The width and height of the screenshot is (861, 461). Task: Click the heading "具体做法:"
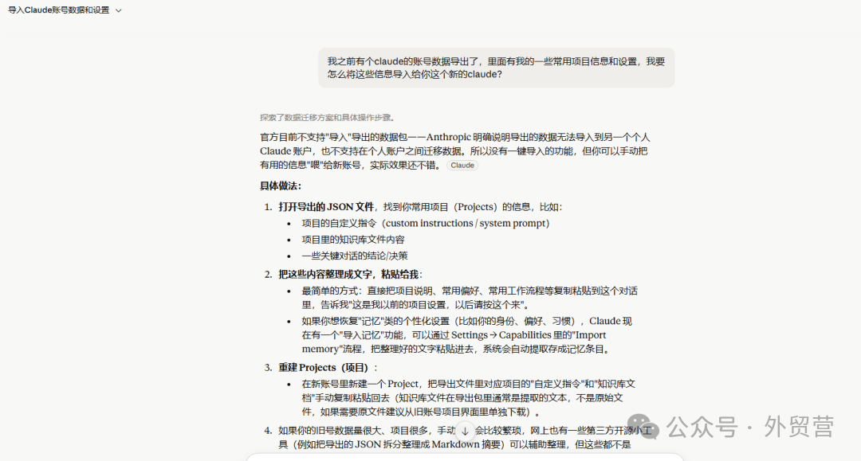pos(281,186)
